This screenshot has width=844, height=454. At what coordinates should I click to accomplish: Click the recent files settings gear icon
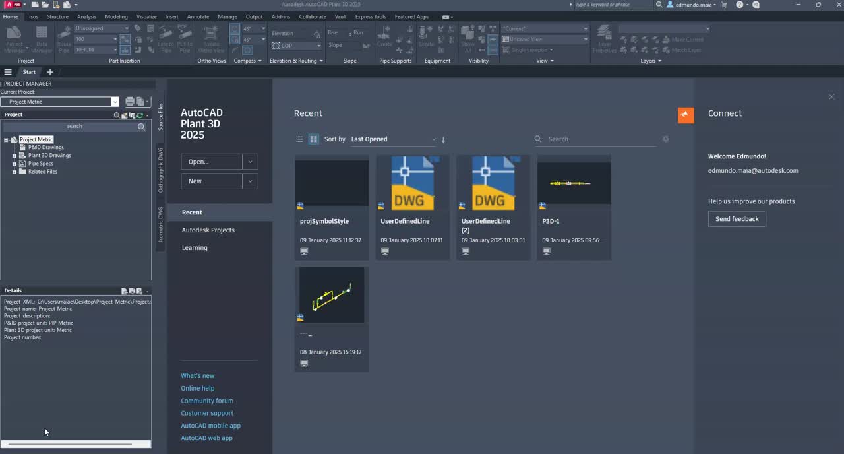[x=665, y=139]
